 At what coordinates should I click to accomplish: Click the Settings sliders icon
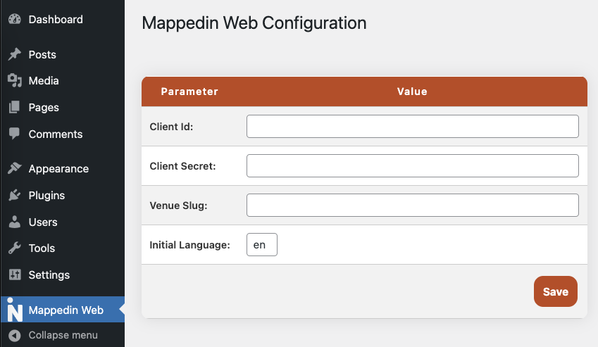click(x=15, y=275)
